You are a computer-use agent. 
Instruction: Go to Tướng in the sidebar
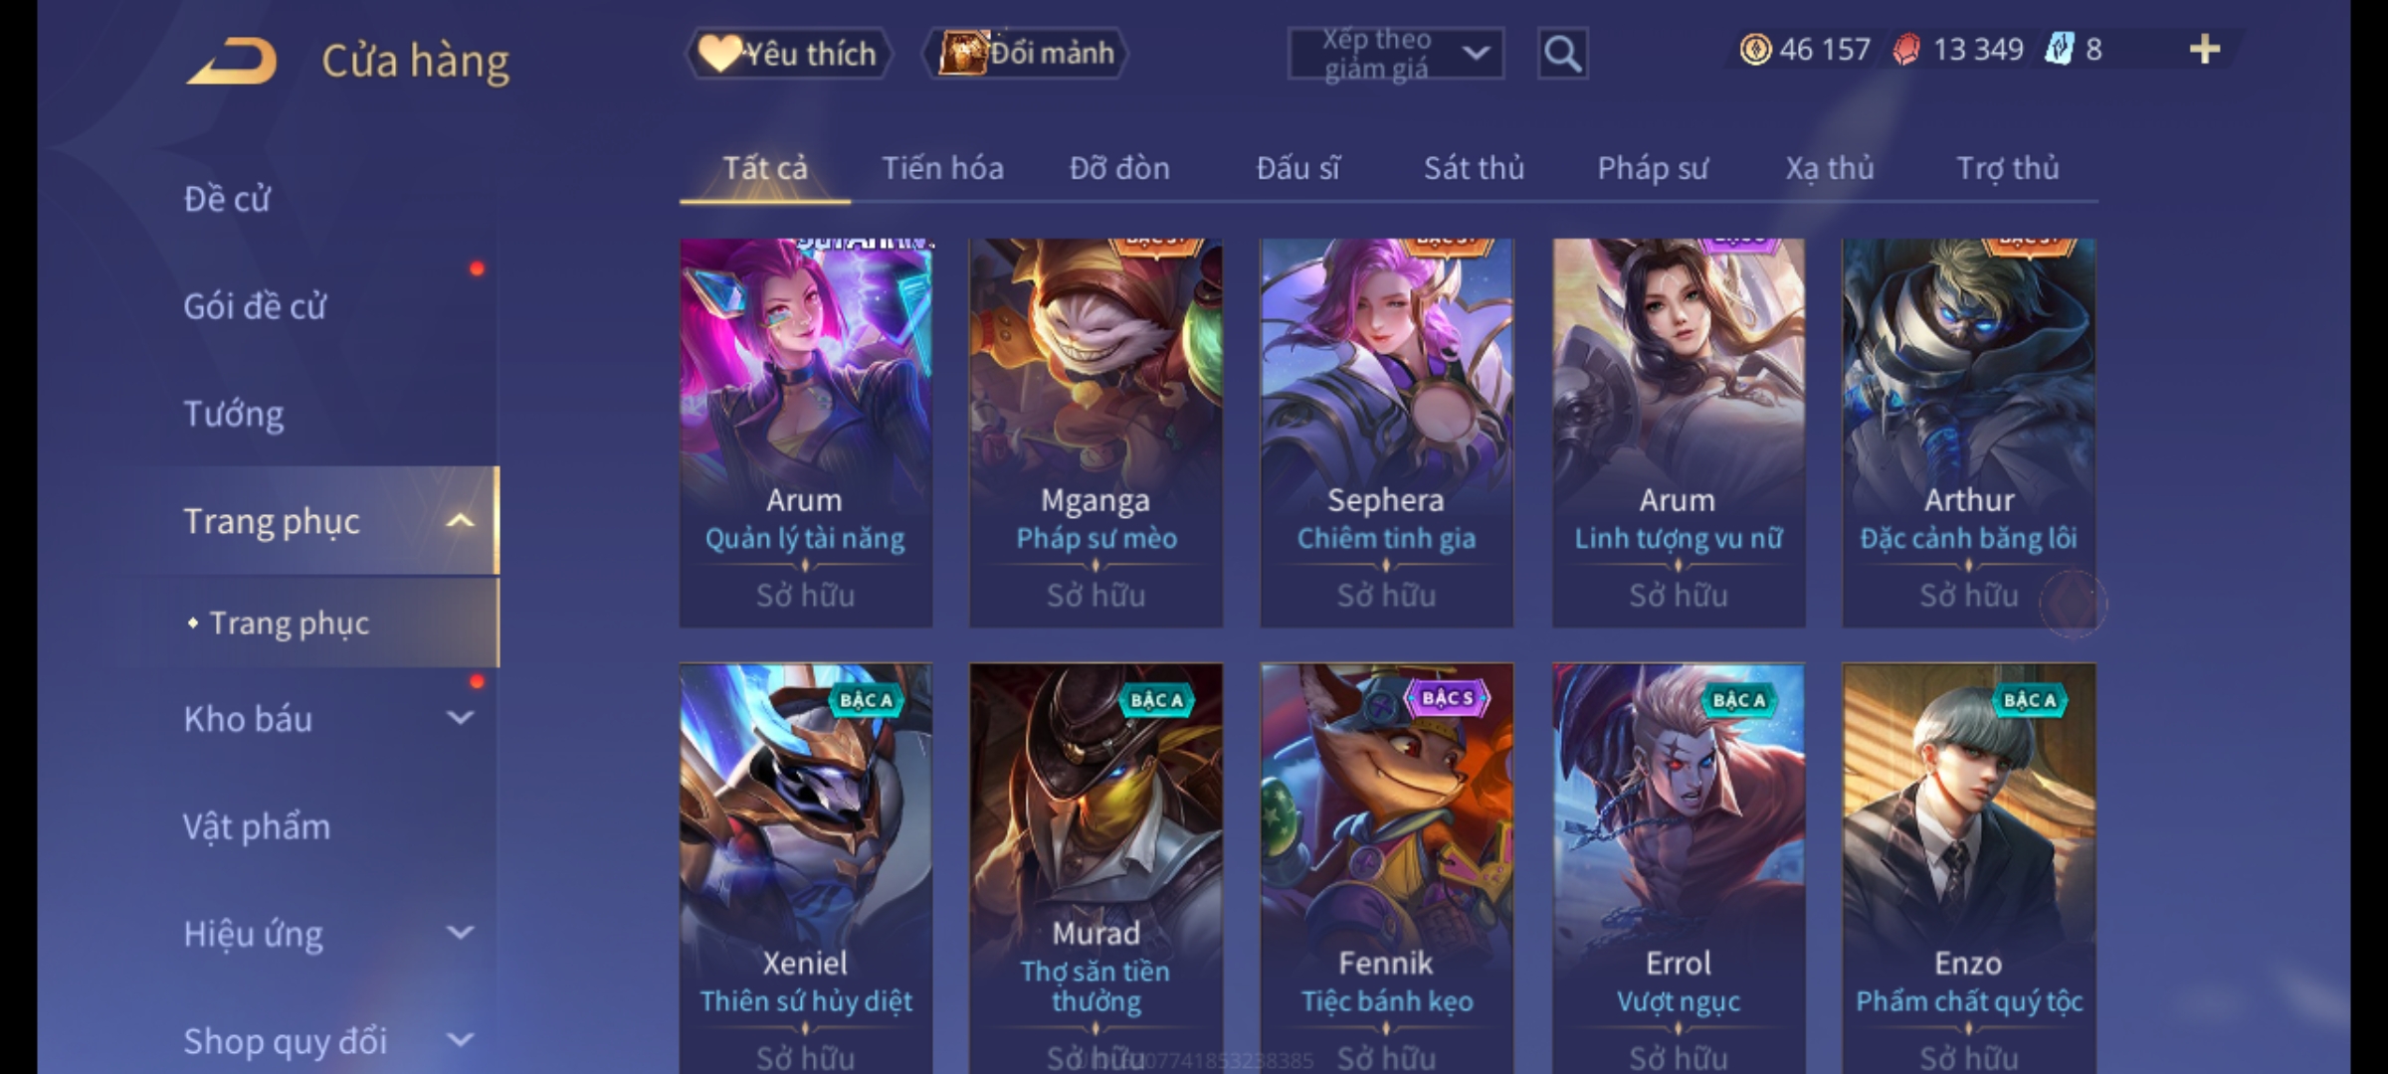(x=234, y=414)
